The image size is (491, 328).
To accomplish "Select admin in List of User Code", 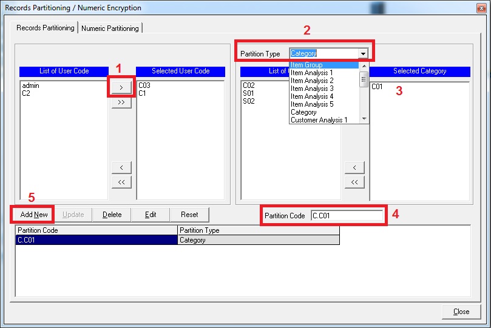I will [30, 86].
